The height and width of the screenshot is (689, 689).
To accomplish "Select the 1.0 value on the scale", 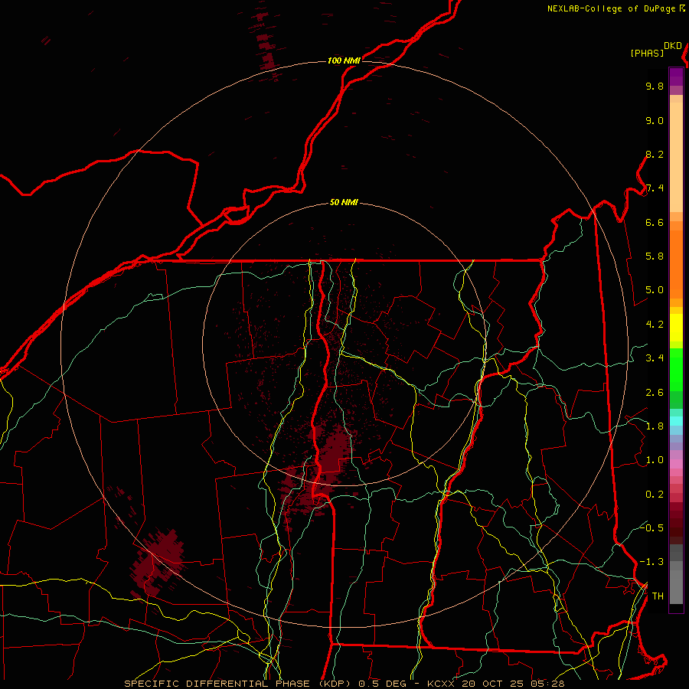I will click(x=655, y=460).
